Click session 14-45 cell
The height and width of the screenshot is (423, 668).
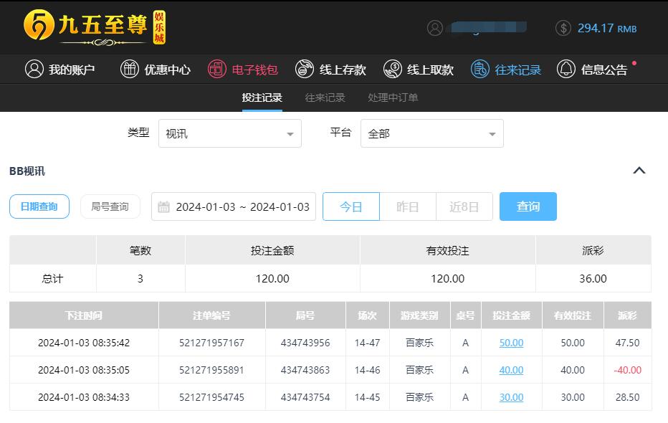click(367, 397)
